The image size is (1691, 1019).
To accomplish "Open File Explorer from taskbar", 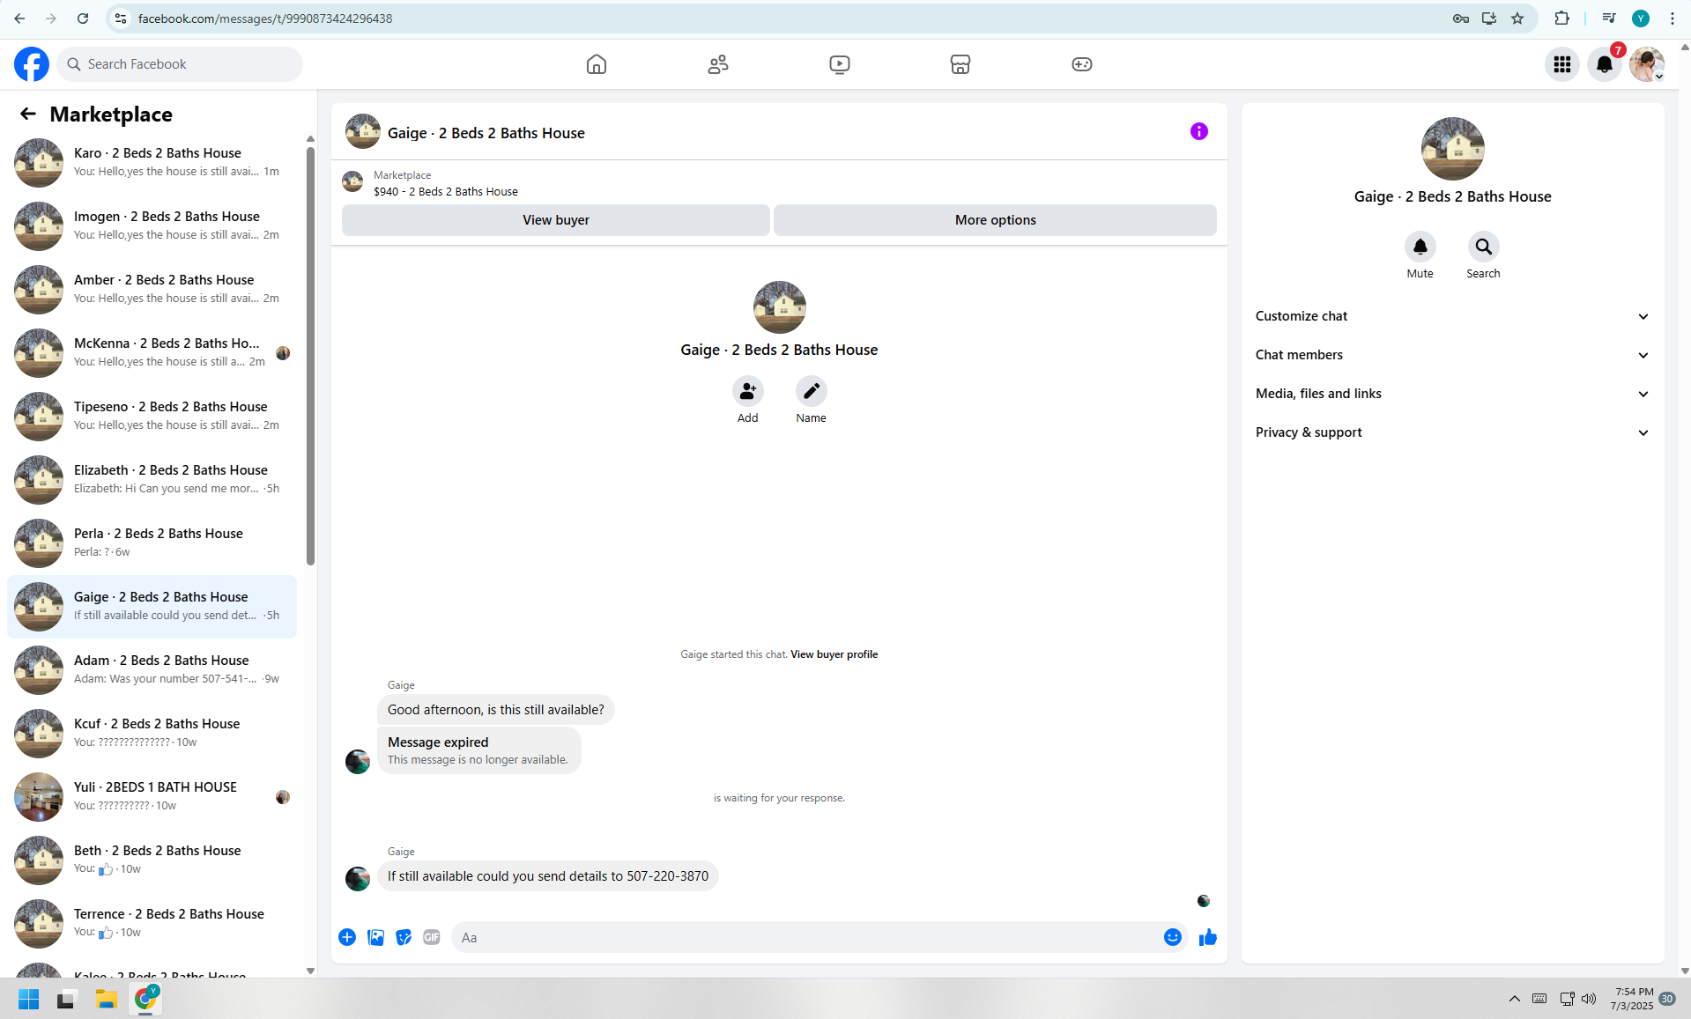I will click(107, 999).
